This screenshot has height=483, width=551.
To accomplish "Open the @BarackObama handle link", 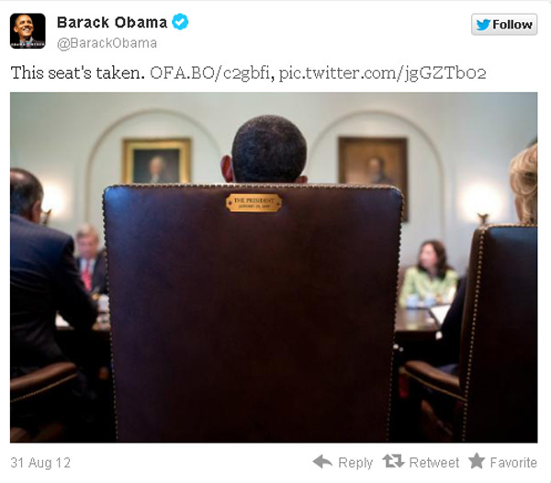I will click(x=107, y=43).
